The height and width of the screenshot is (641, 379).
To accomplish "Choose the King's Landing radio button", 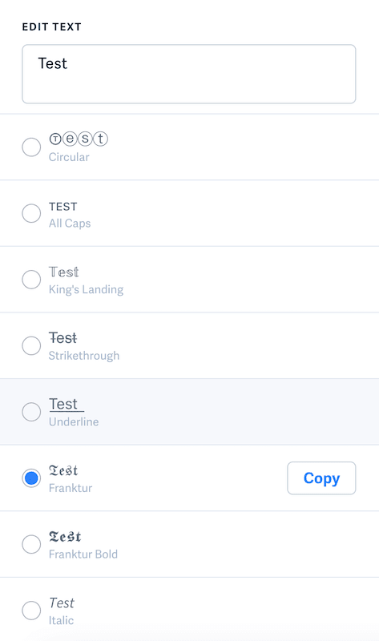I will point(31,280).
